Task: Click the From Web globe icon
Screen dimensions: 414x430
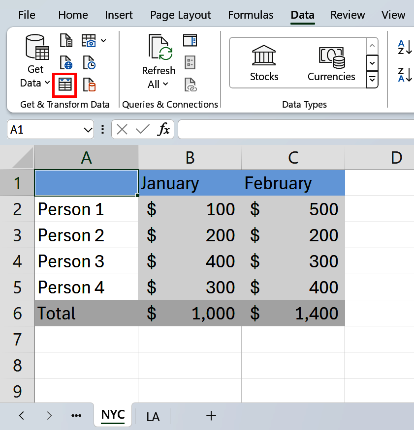Action: [x=66, y=62]
